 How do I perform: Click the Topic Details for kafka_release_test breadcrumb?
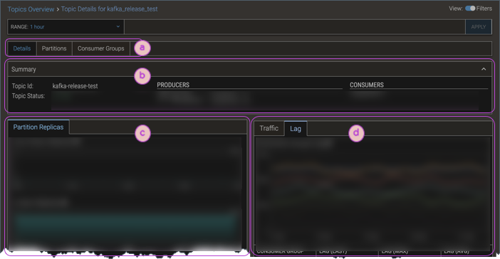coord(110,9)
